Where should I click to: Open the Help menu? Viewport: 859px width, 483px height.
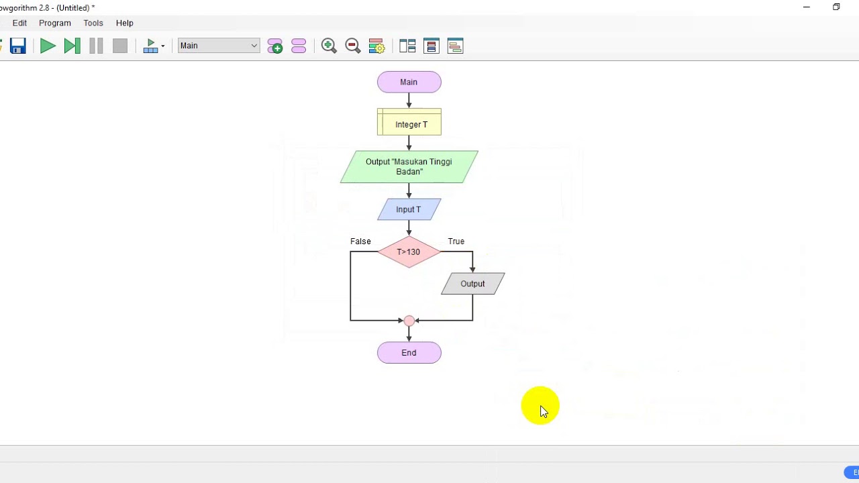[x=125, y=23]
